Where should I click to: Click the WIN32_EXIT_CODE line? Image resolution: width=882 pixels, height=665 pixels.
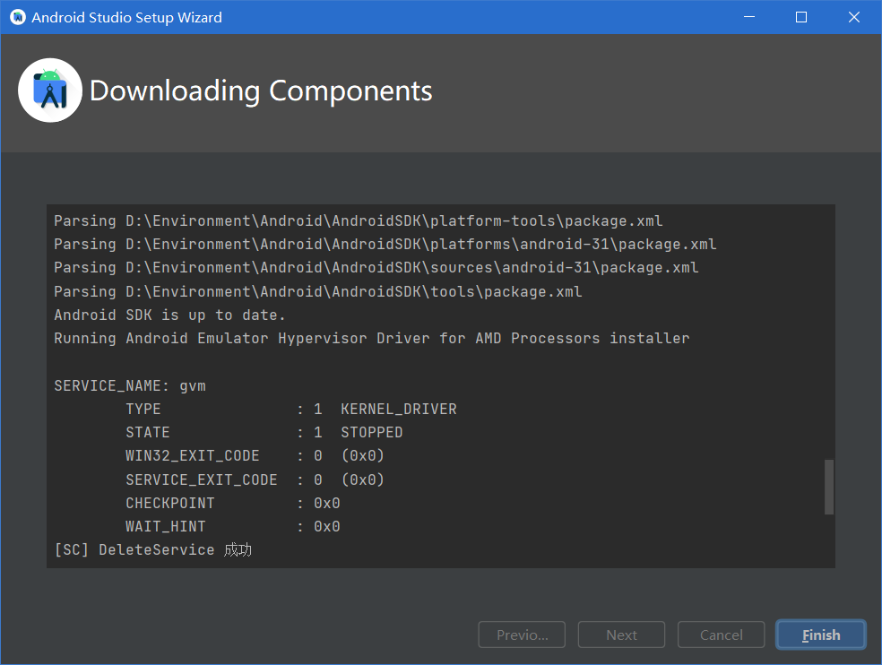tap(255, 455)
